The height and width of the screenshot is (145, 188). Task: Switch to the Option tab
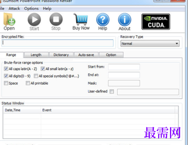[x=111, y=55]
